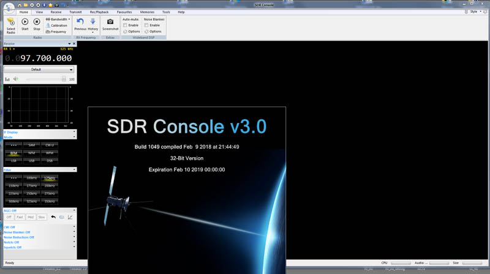Open the Frequency entry tool
Image resolution: width=490 pixels, height=274 pixels.
click(56, 32)
